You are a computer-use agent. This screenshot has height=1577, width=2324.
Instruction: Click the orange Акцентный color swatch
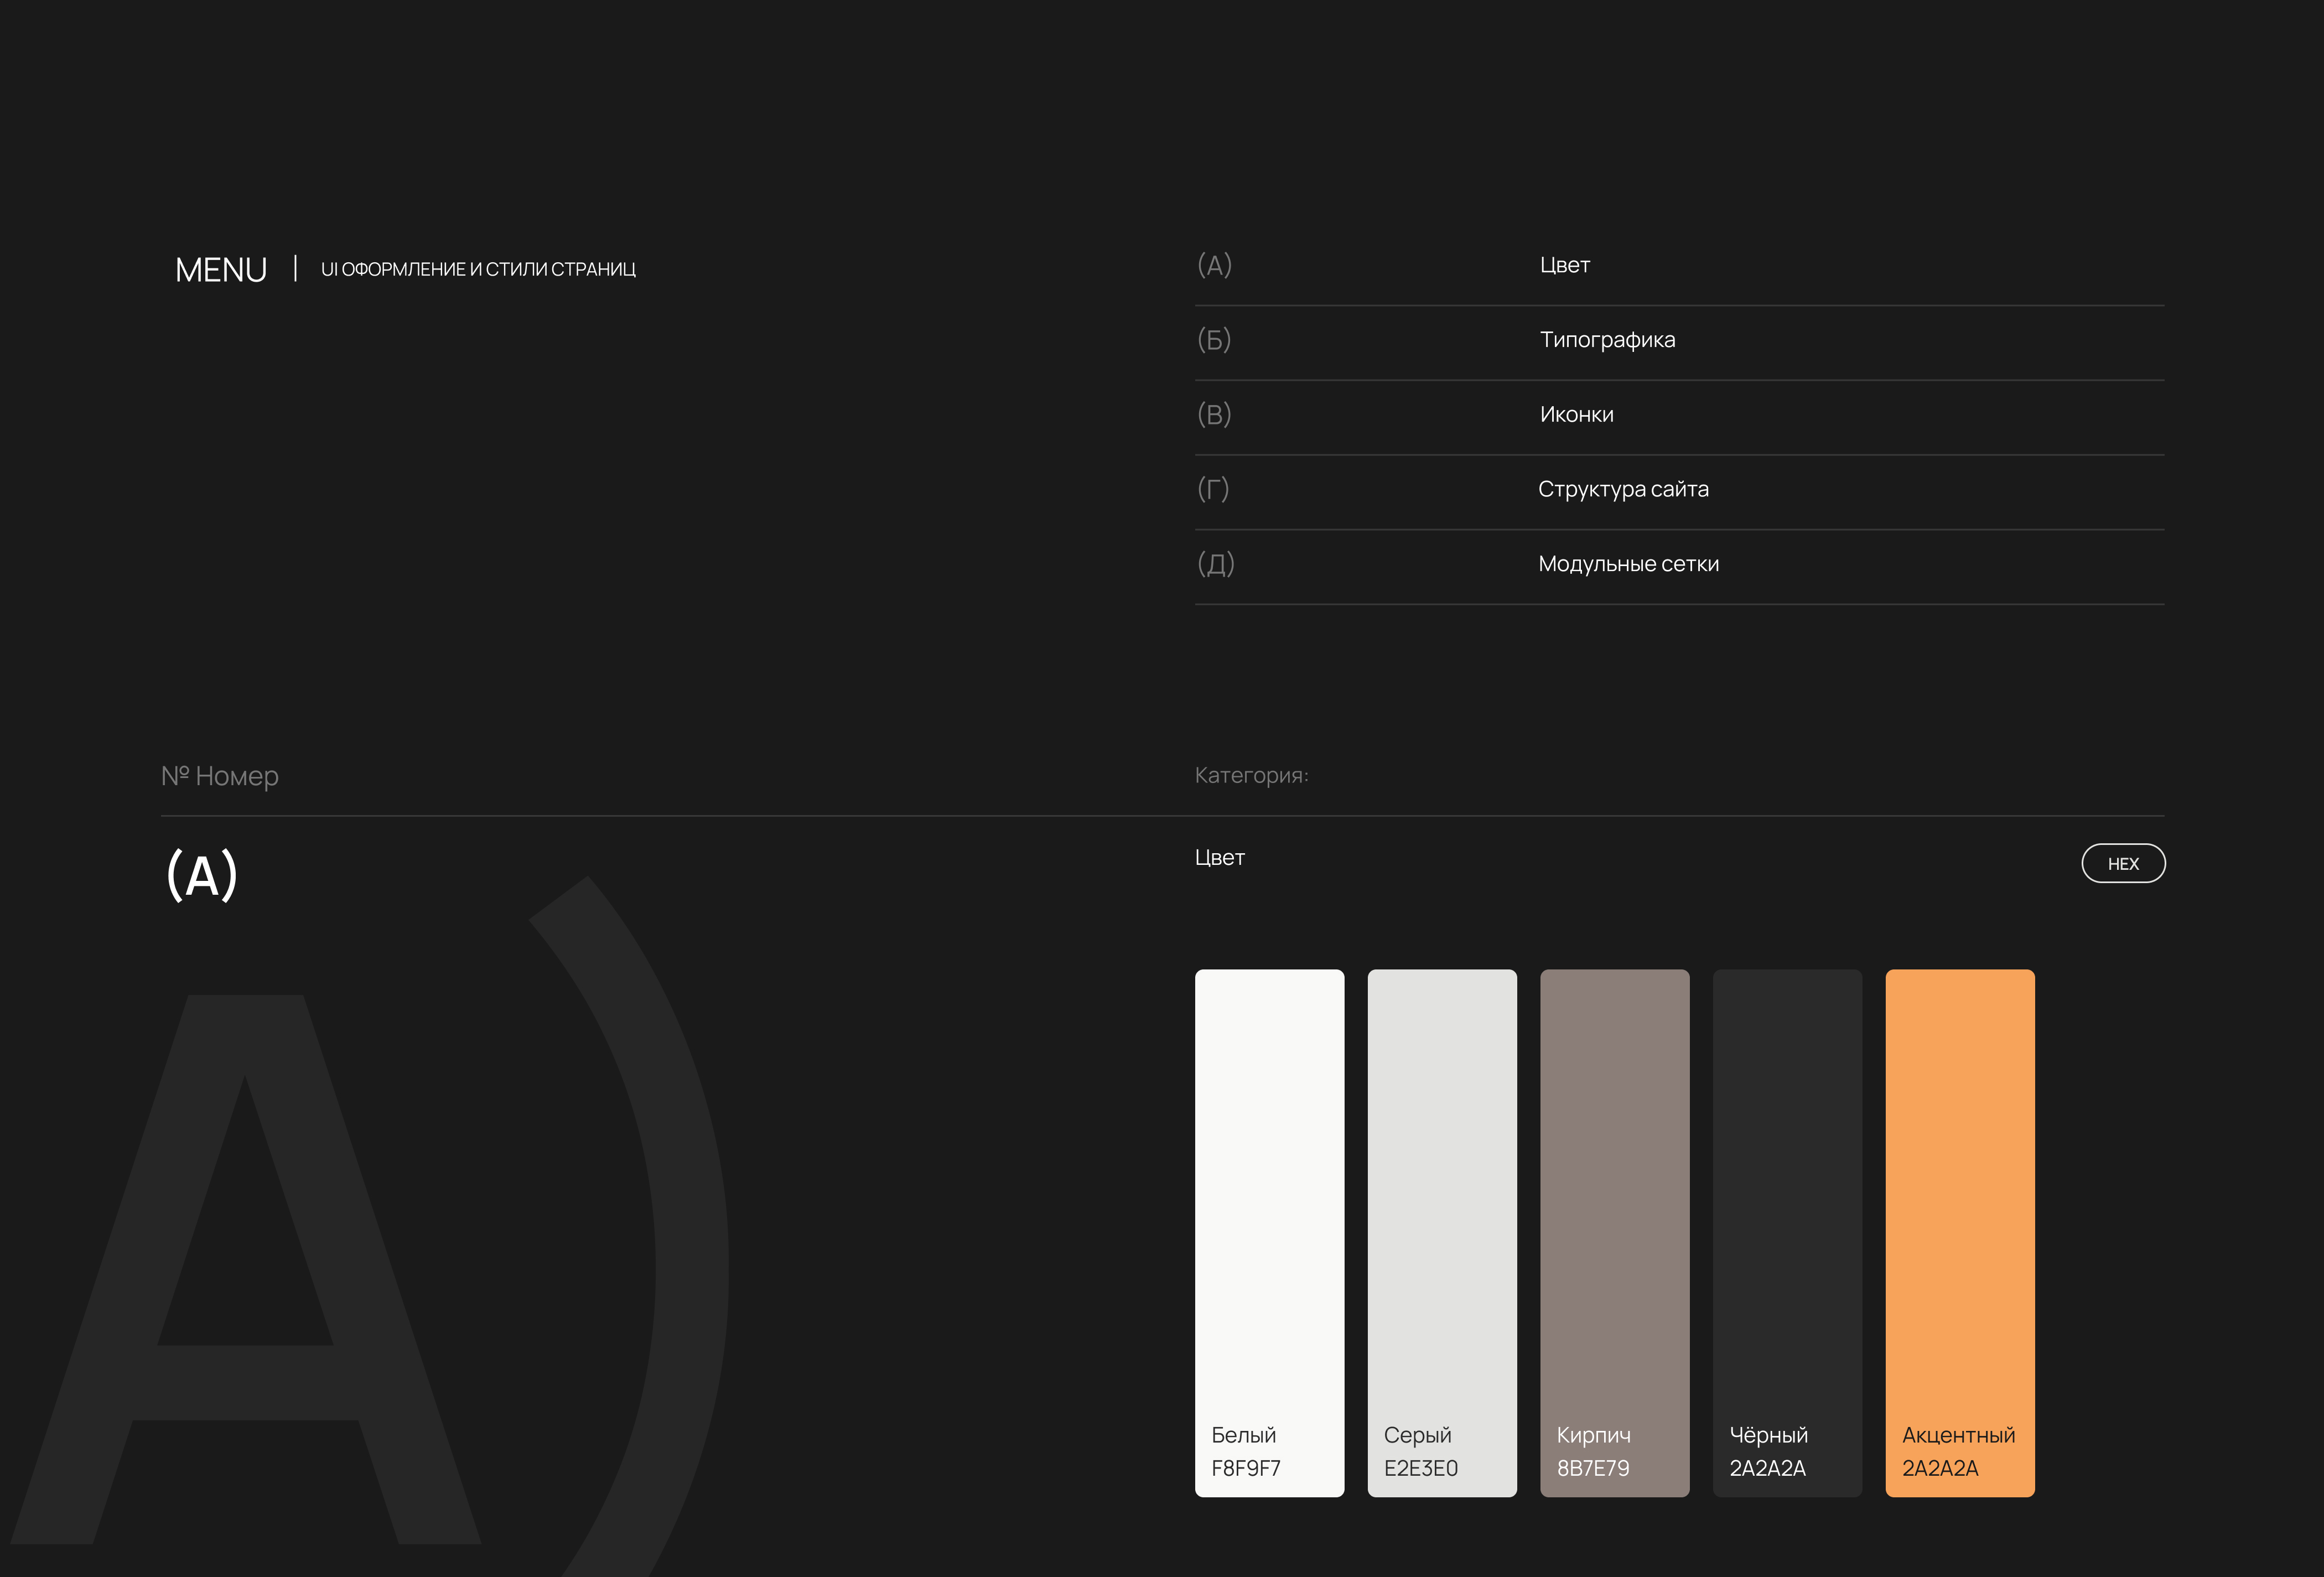[1959, 1232]
